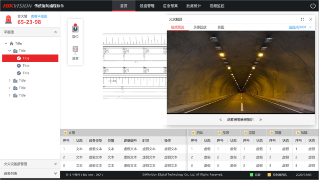The image size is (319, 180).
Task: Click the 位置 column header
Action: pos(111,140)
